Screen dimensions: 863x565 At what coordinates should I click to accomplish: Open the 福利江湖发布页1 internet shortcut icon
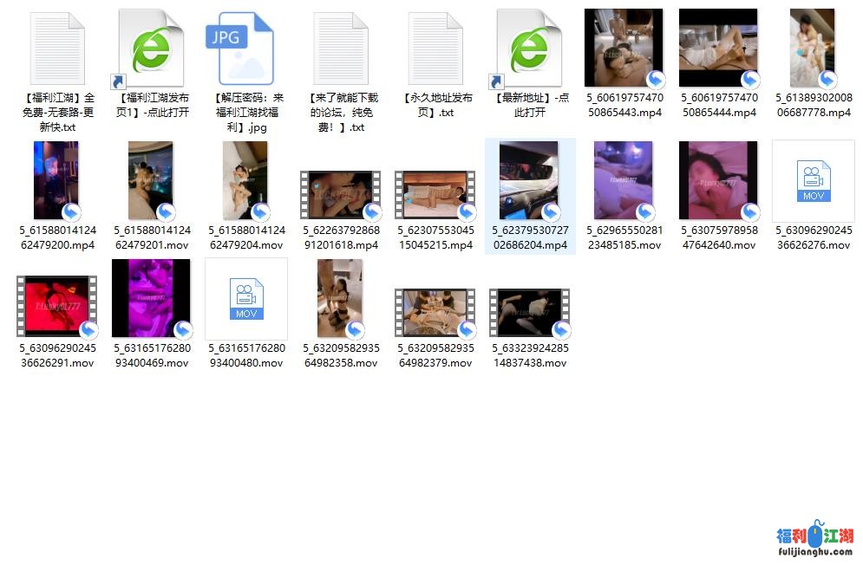151,49
